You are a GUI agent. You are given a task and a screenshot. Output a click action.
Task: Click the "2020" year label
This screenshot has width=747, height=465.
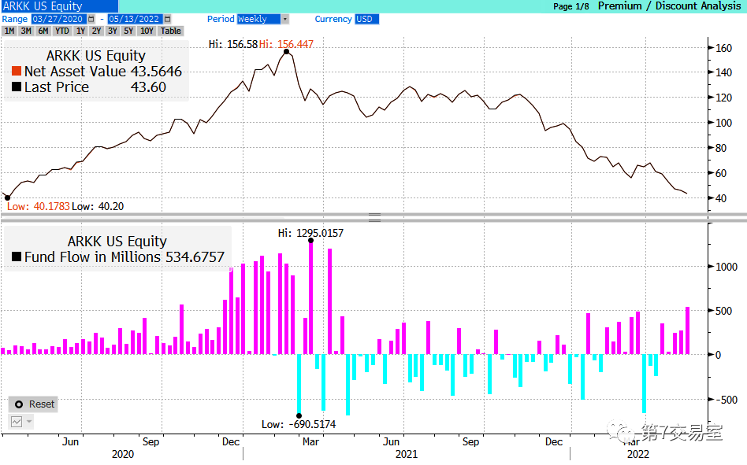(x=123, y=454)
